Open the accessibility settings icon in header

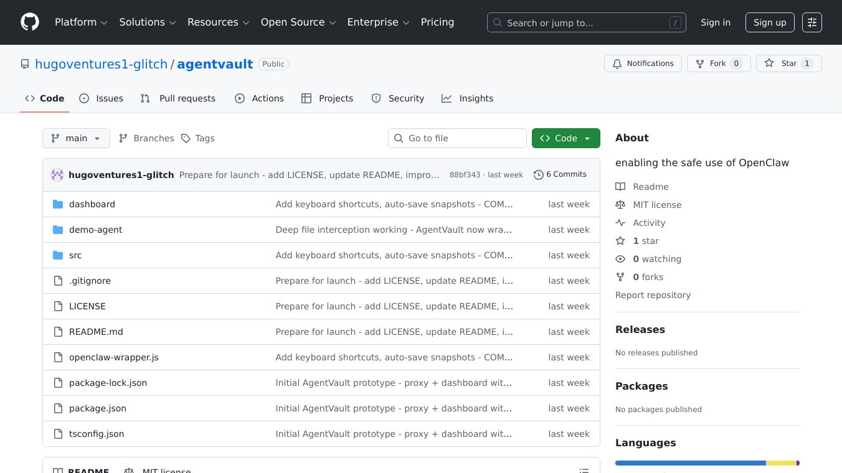click(811, 22)
